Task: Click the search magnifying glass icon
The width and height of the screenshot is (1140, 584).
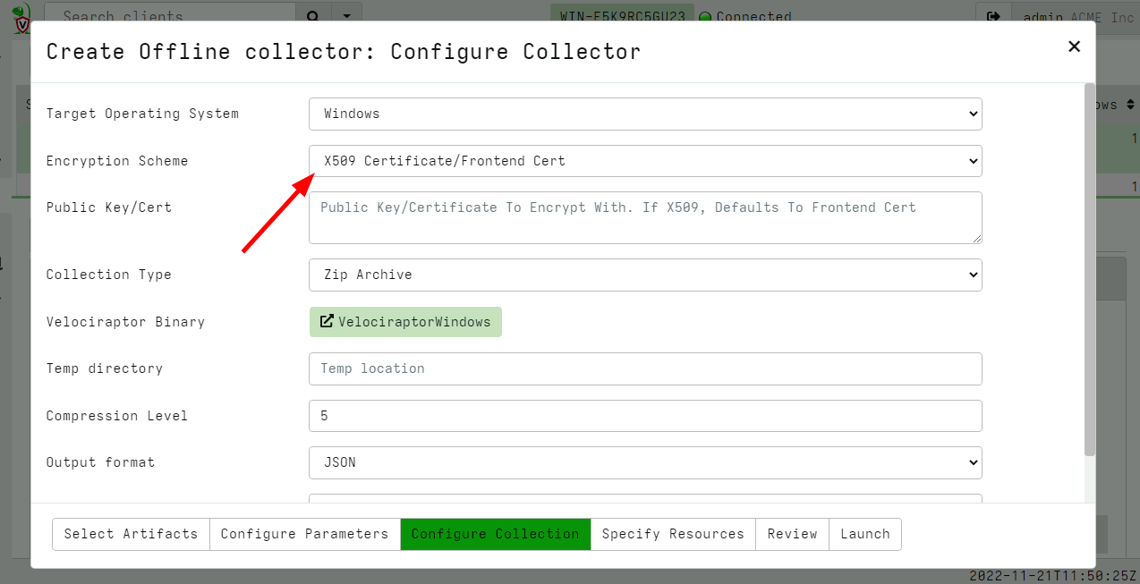Action: (x=312, y=16)
